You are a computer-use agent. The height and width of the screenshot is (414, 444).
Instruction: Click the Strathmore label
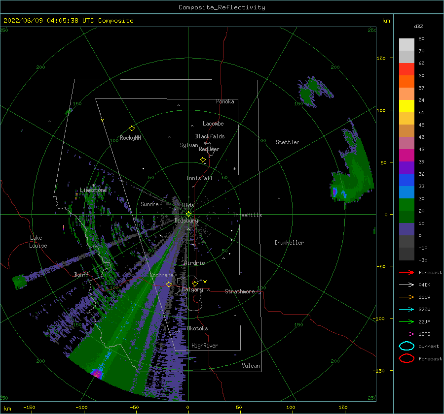coord(240,291)
